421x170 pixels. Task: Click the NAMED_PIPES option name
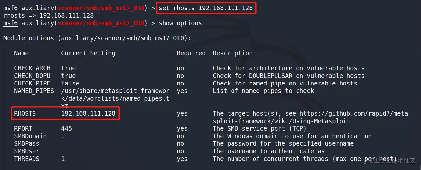tap(34, 91)
